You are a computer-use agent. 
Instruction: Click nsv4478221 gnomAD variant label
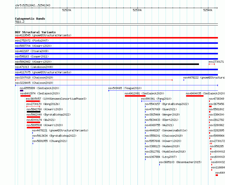coord(60,130)
